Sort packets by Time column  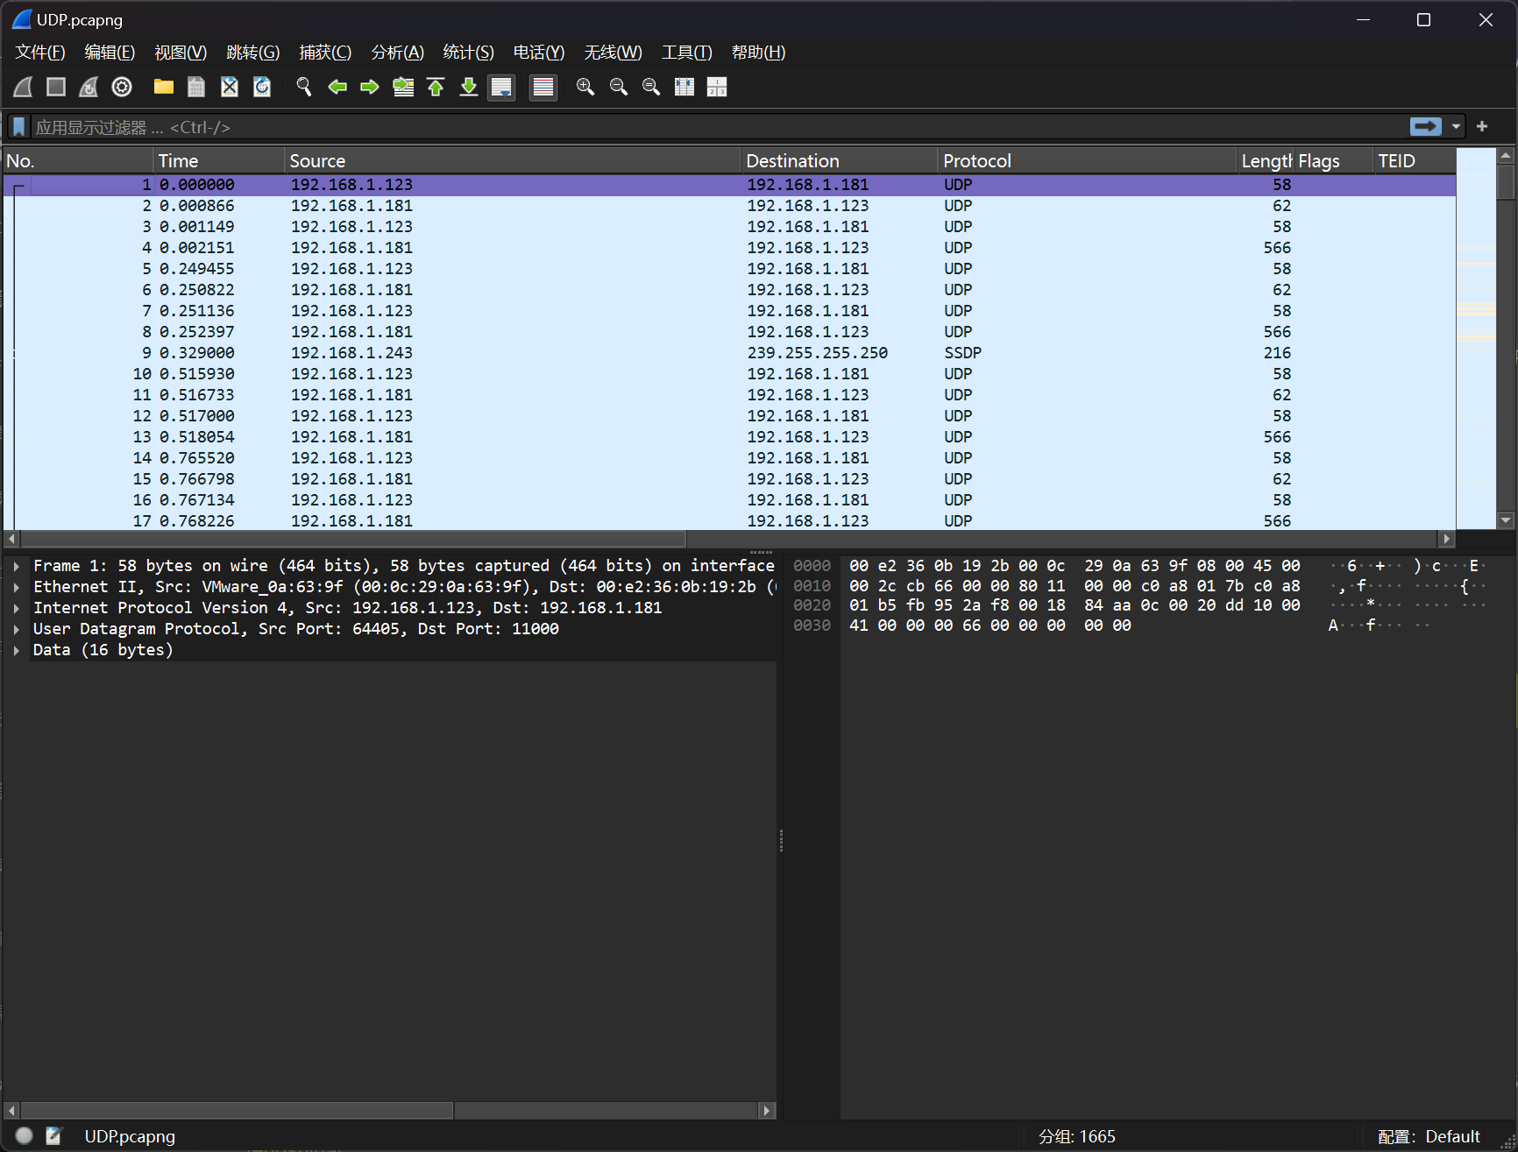coord(219,161)
